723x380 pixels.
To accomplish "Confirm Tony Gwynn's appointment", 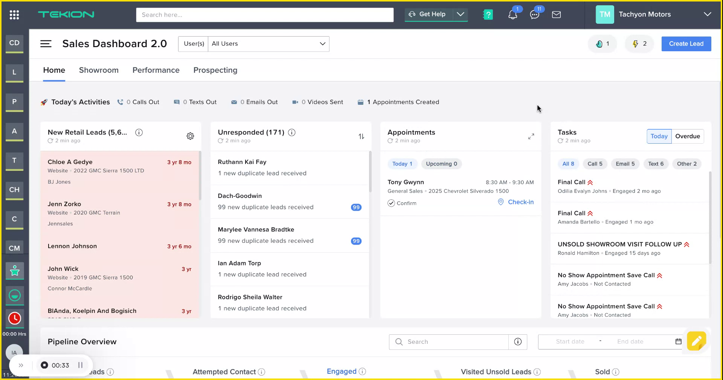I will tap(402, 203).
